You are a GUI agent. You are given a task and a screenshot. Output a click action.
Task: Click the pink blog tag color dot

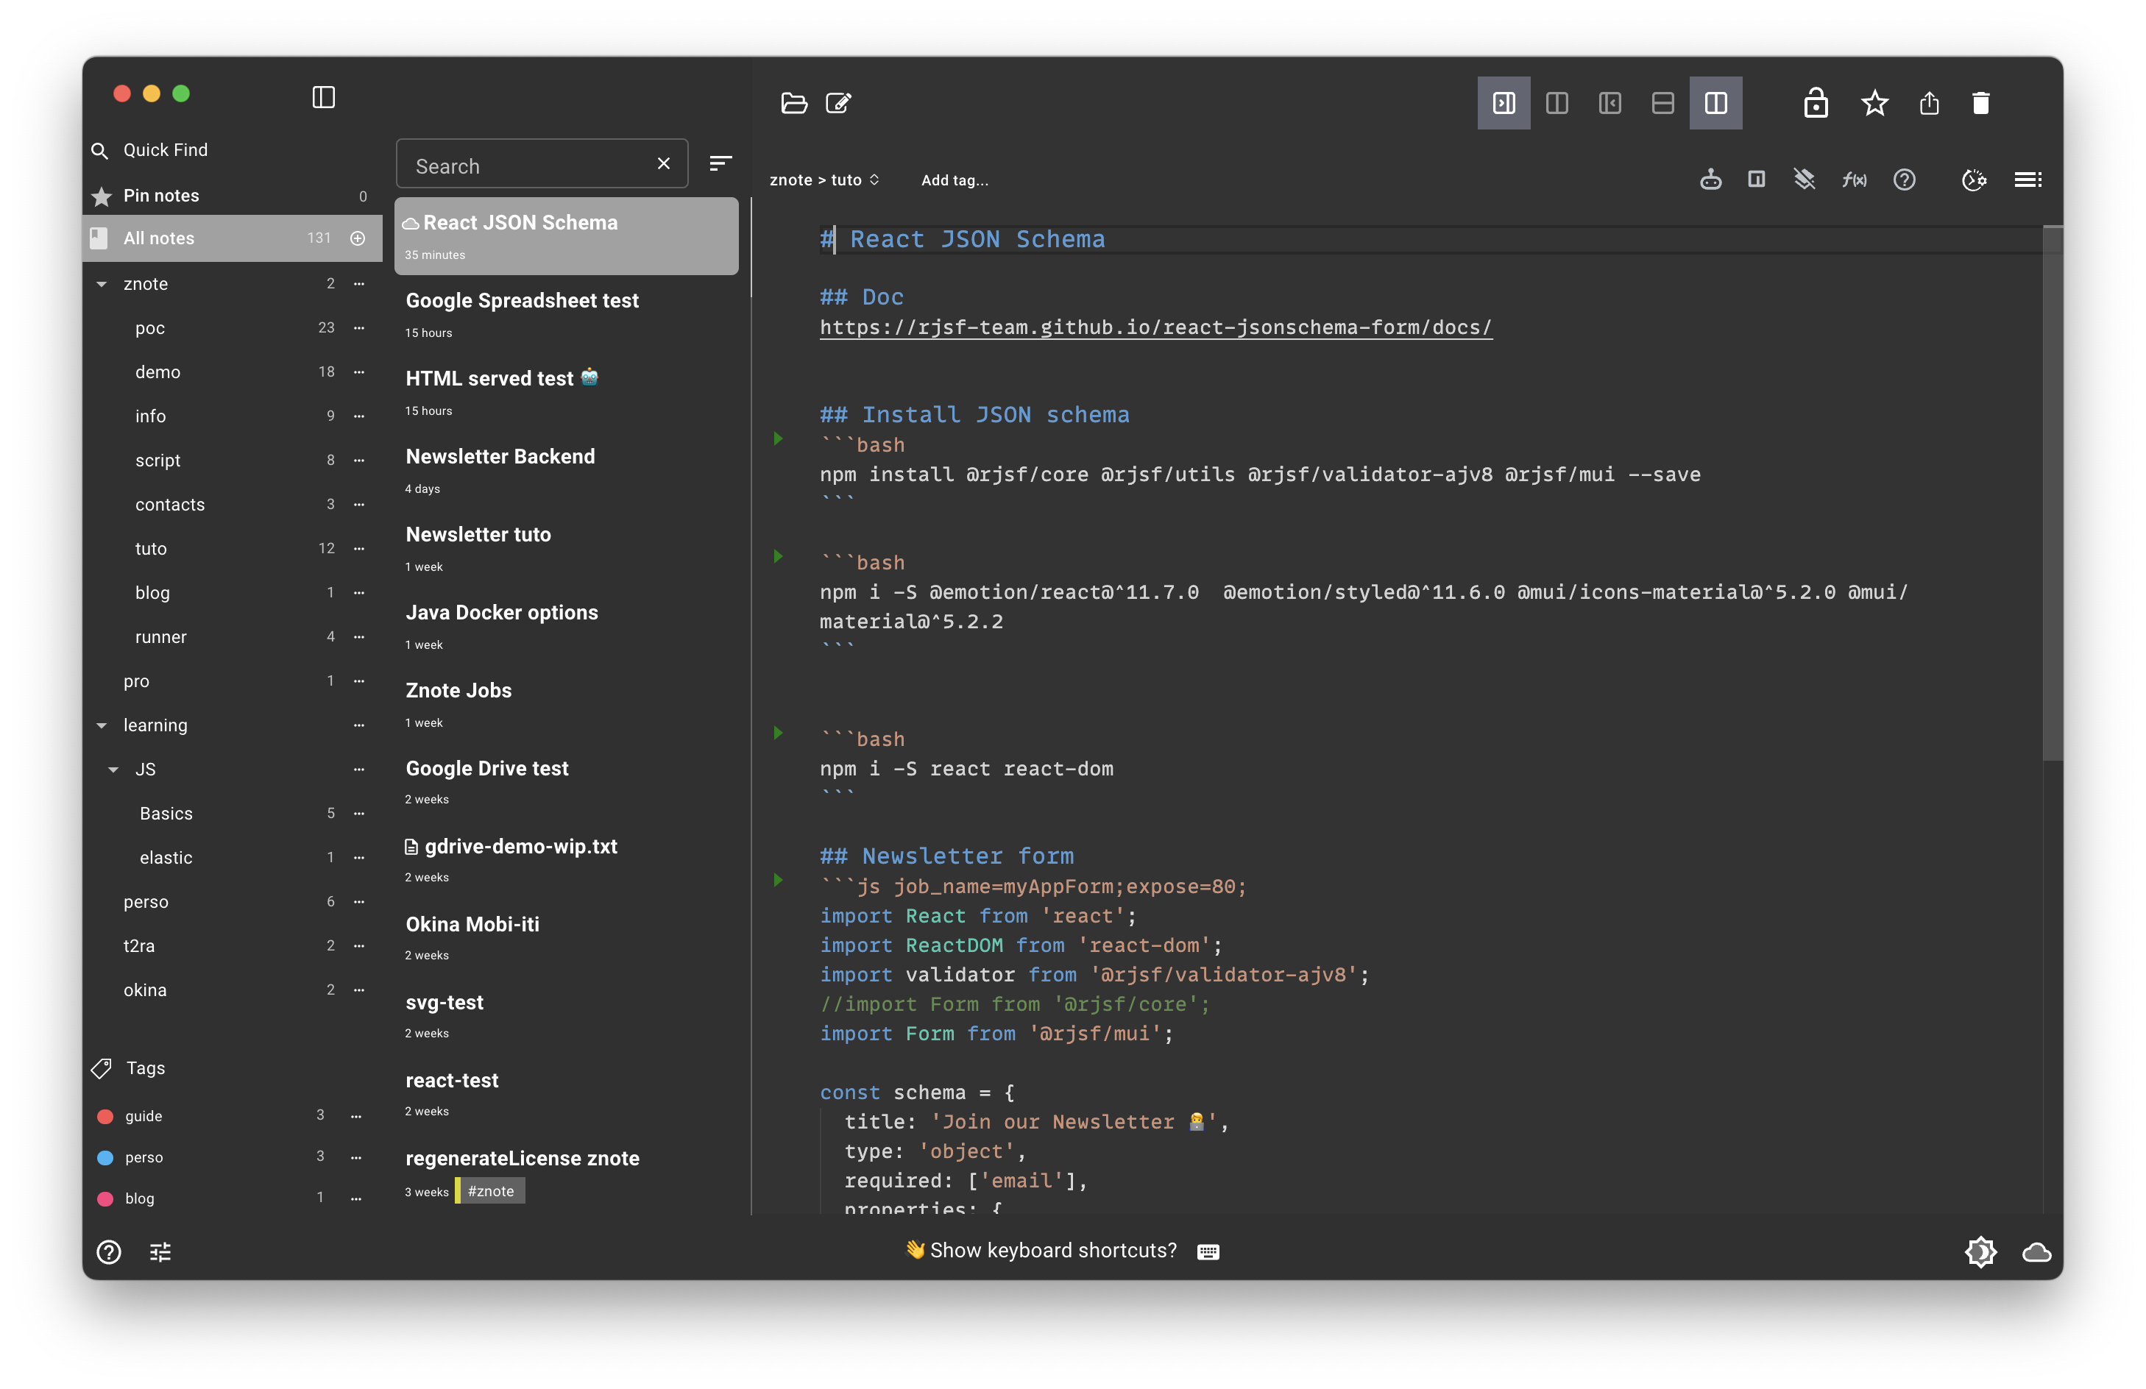click(x=105, y=1198)
